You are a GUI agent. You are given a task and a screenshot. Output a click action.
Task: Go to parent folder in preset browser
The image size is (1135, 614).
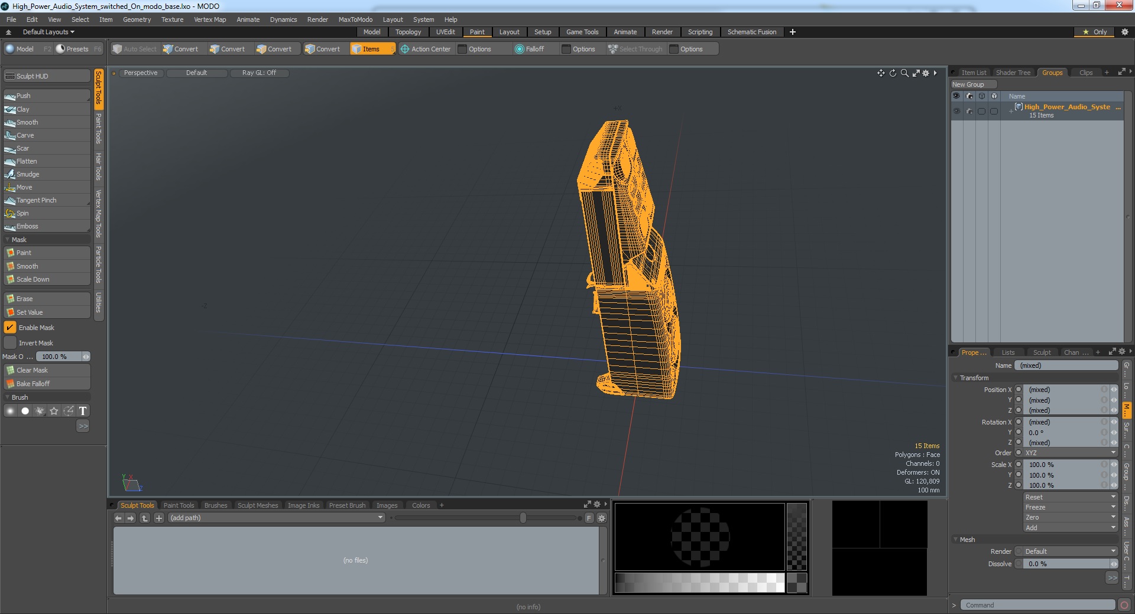[x=145, y=518]
